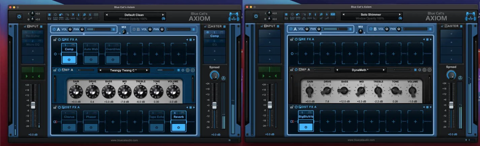Click the A/B MIX knob in Default Clean window

click(x=124, y=31)
